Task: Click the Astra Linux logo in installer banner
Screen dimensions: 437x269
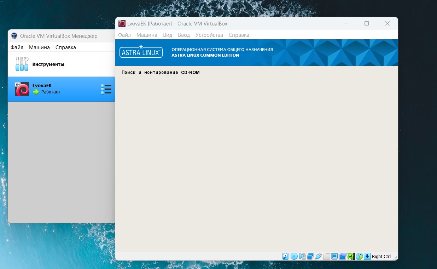Action: point(141,52)
